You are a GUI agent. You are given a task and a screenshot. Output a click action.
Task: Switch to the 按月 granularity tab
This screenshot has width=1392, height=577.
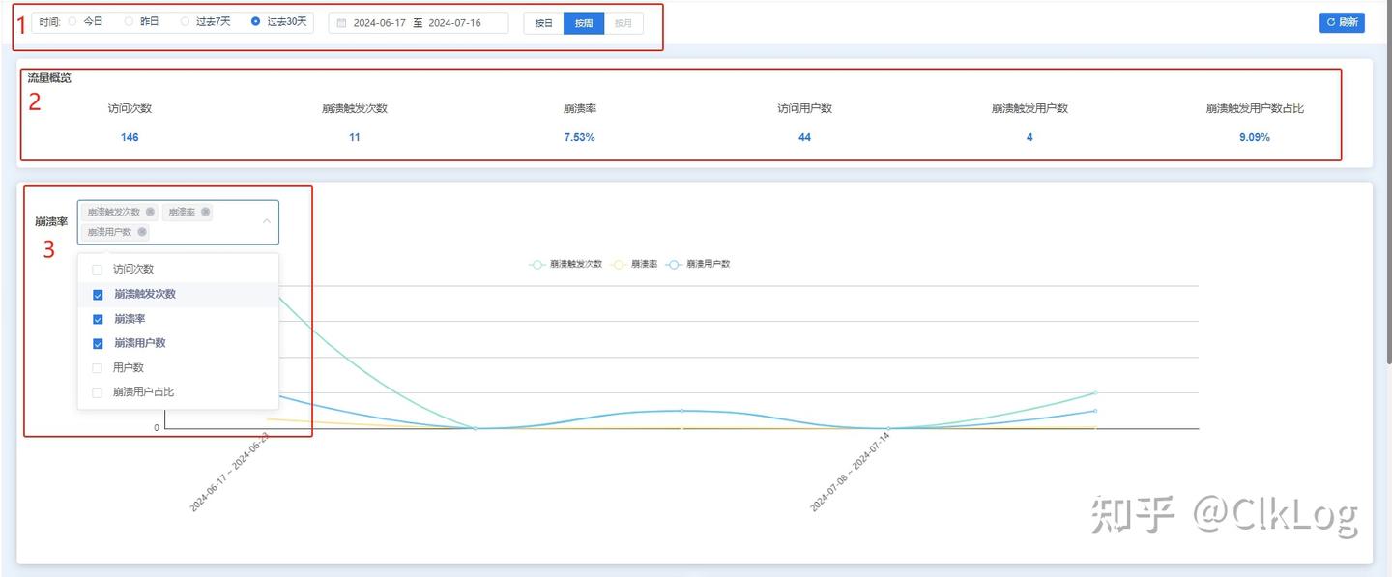[x=622, y=22]
